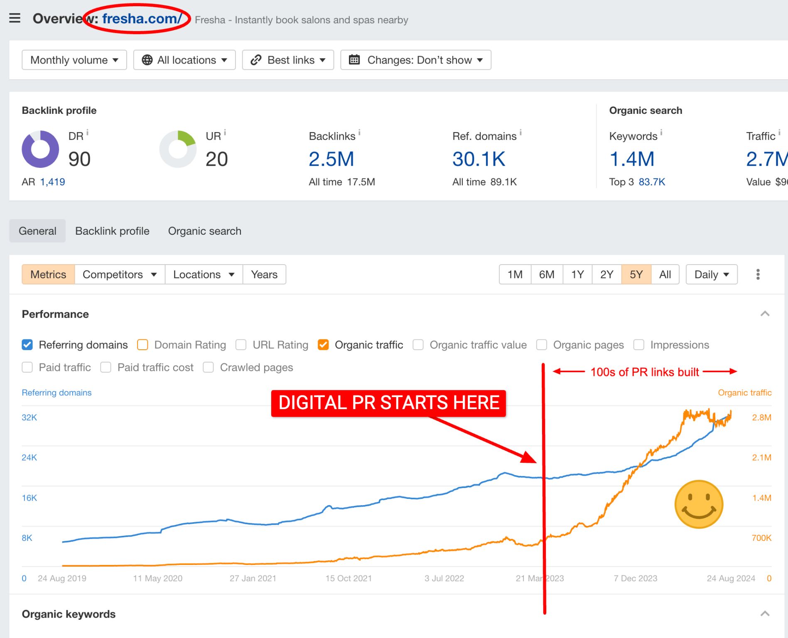788x638 pixels.
Task: Open the fresha.com/ link
Action: point(142,19)
